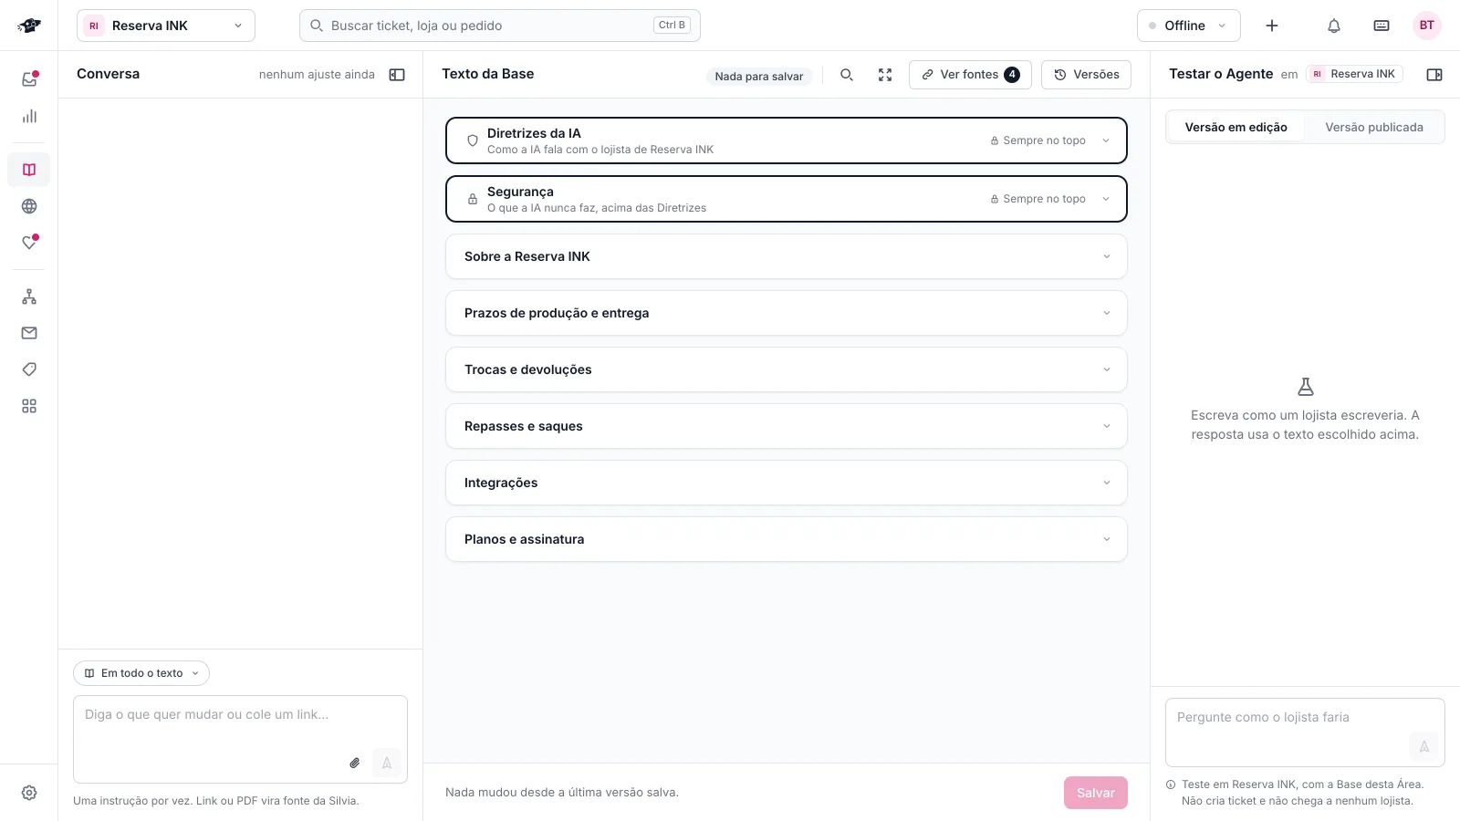Click the fullscreen expand icon
The height and width of the screenshot is (821, 1460).
point(885,75)
